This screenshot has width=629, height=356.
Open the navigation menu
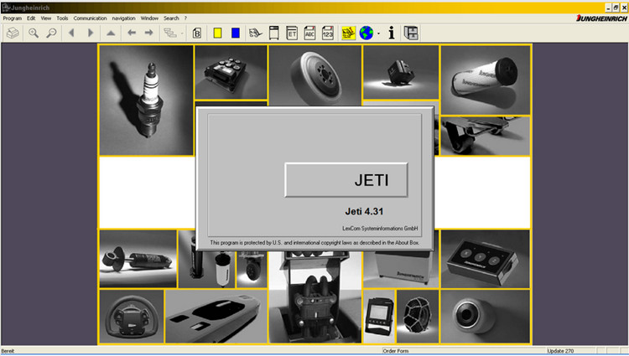[x=123, y=18]
